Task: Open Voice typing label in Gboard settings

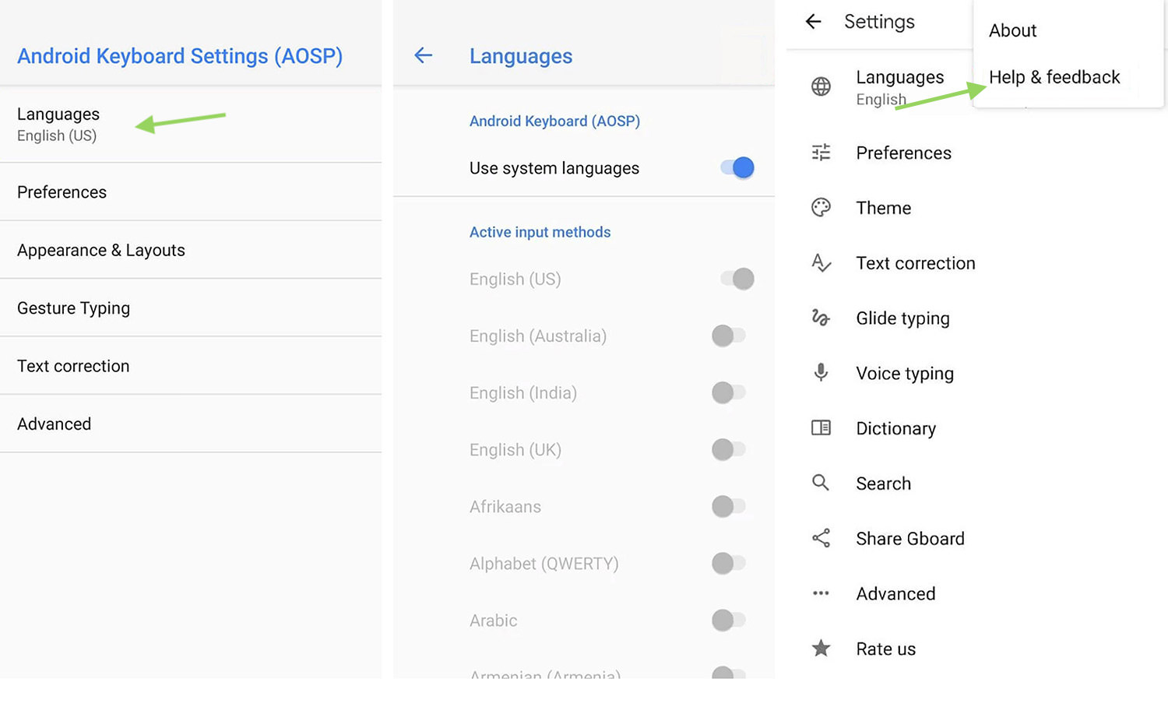Action: 905,374
